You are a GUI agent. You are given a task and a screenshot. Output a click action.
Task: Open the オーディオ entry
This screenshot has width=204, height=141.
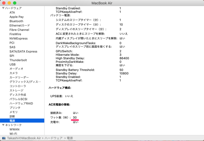point(16,69)
